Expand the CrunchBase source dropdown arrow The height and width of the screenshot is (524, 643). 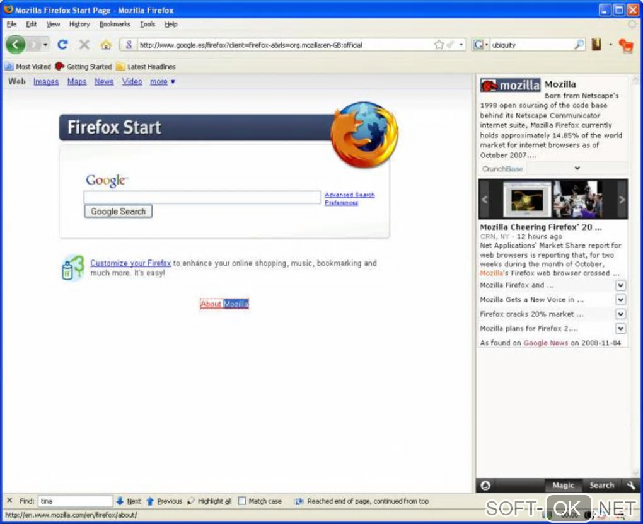[577, 168]
